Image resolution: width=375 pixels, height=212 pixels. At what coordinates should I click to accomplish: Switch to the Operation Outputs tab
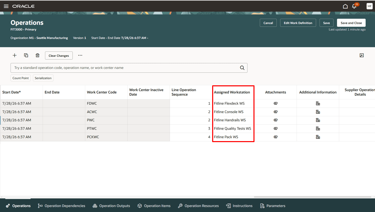click(111, 206)
